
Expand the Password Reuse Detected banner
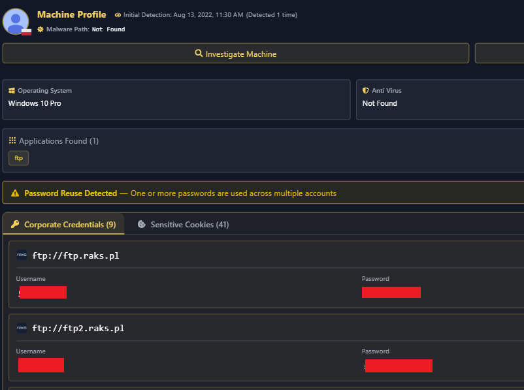pyautogui.click(x=261, y=192)
